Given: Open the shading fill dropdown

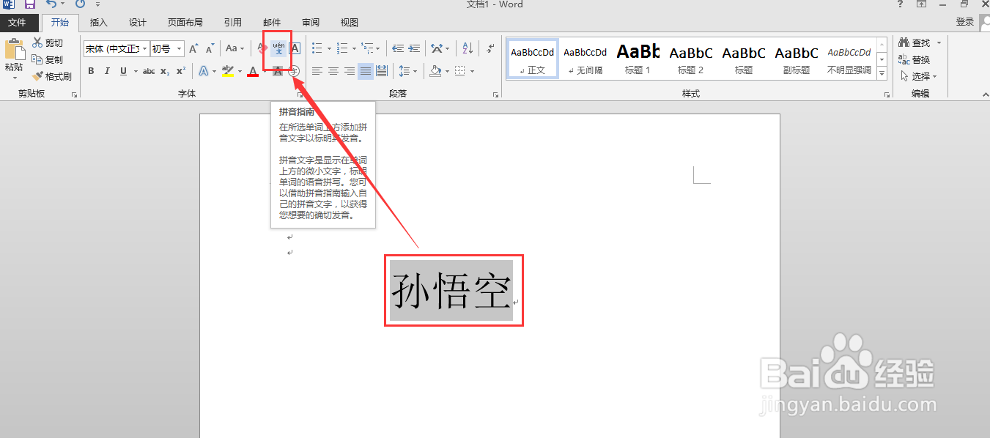Looking at the screenshot, I should [447, 71].
